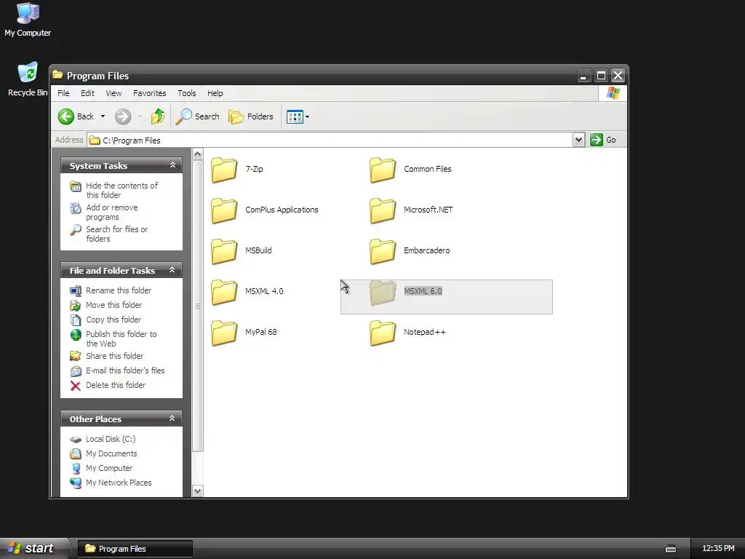Go up one folder level
The image size is (745, 559).
(158, 116)
